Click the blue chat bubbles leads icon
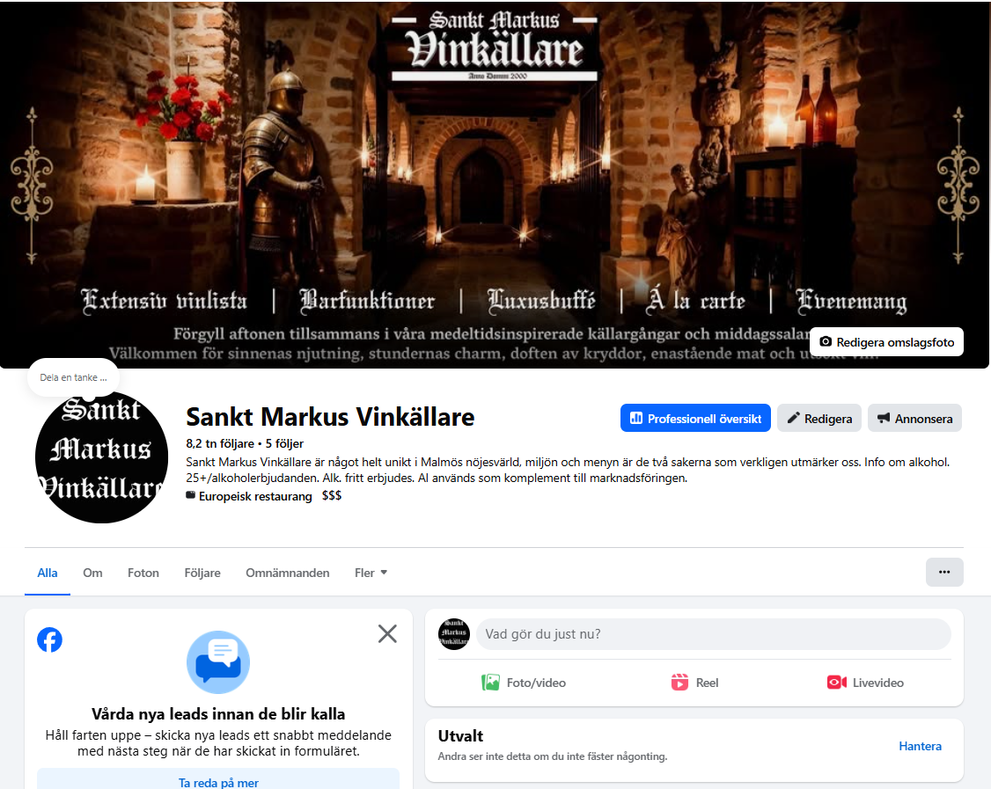Image resolution: width=991 pixels, height=789 pixels. pyautogui.click(x=218, y=662)
